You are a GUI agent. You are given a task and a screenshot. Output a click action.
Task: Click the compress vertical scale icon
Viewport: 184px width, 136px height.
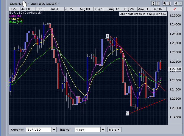154,4
